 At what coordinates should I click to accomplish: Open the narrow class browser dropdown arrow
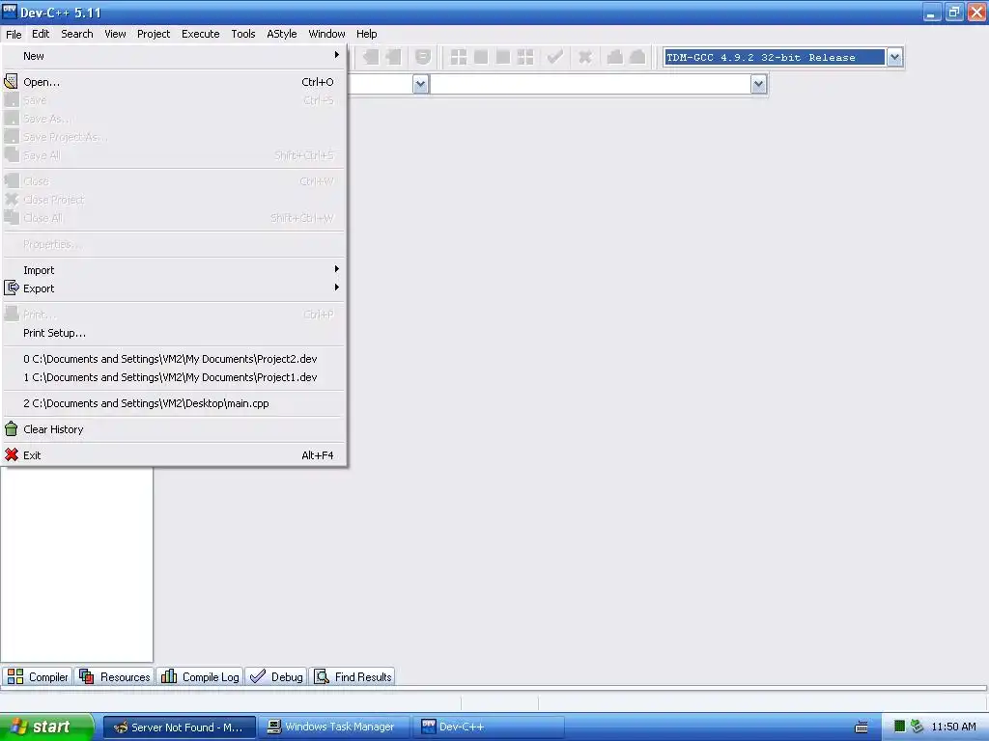(421, 84)
